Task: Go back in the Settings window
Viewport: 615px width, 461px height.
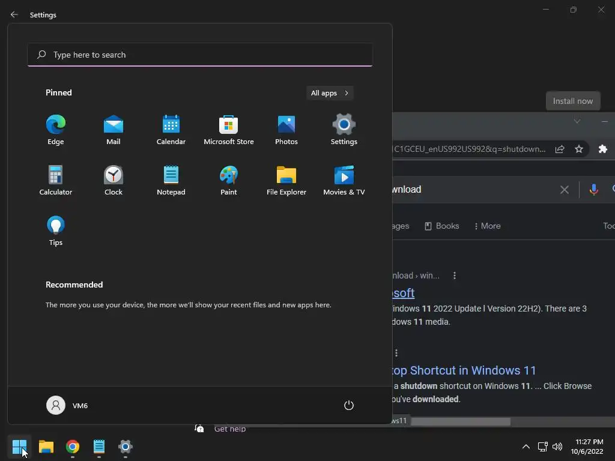Action: coord(14,14)
